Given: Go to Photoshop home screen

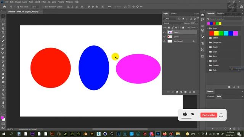Looking at the screenshot, I should click(x=5, y=7).
